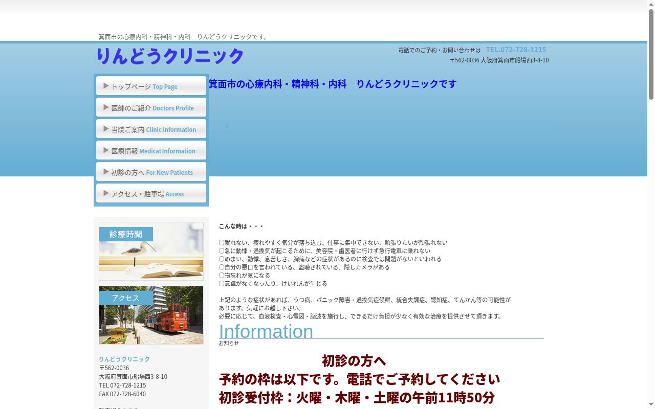Image resolution: width=655 pixels, height=409 pixels.
Task: Click the TEL.072-728-1215 phone number in header
Action: coord(516,50)
